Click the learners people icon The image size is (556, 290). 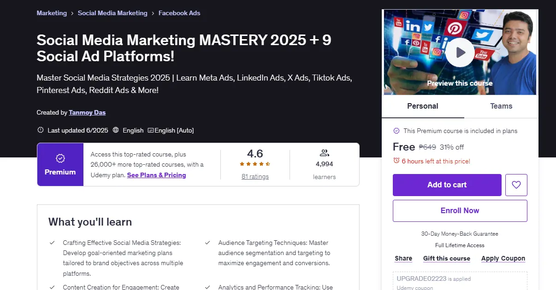(x=324, y=153)
